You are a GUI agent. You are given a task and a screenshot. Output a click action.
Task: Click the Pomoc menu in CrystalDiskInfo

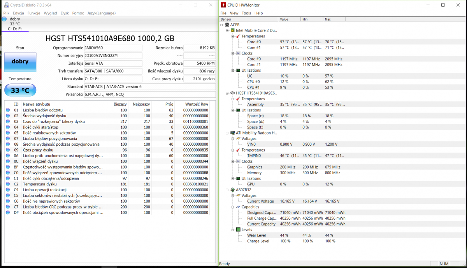click(x=78, y=13)
